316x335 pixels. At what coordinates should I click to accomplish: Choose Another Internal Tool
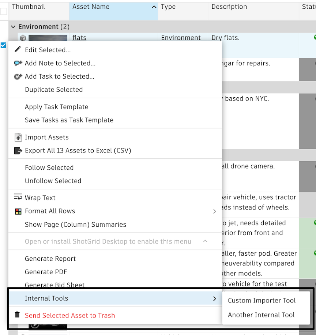pos(261,315)
